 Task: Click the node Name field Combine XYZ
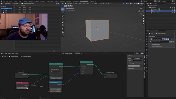click(x=137, y=58)
